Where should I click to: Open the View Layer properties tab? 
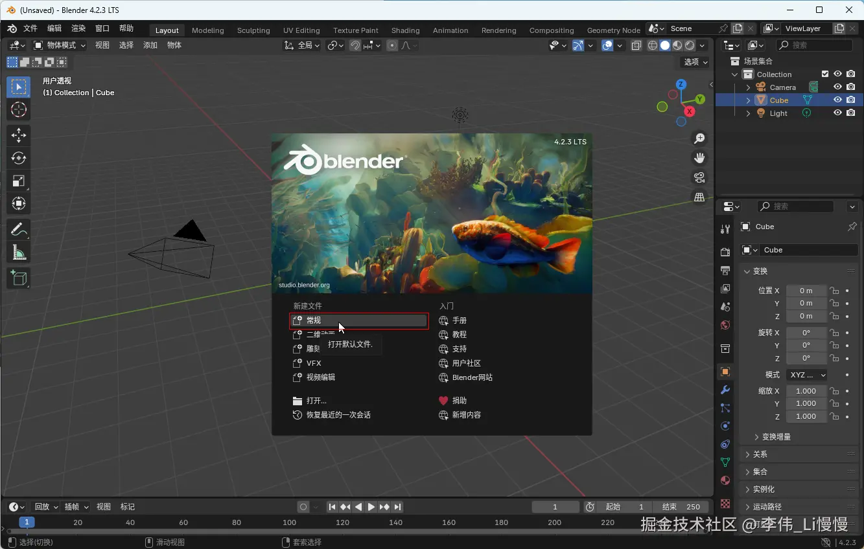point(725,288)
